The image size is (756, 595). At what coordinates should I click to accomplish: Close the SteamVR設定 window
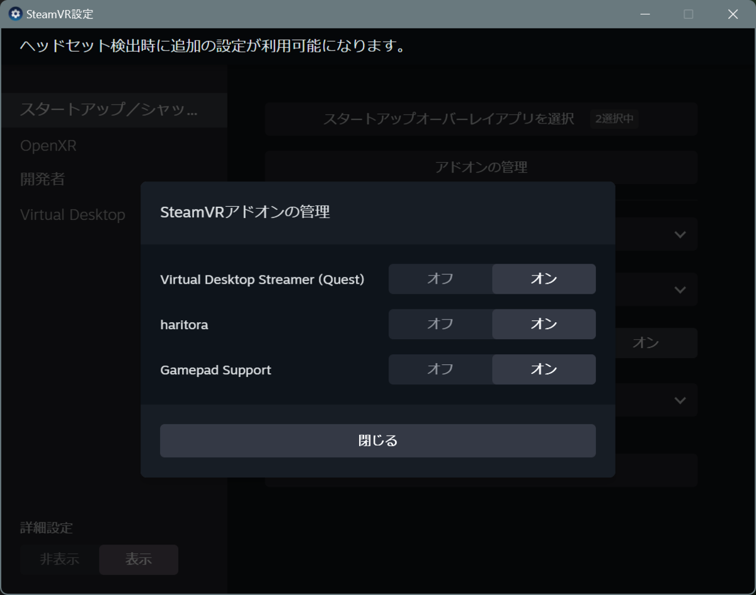tap(733, 14)
